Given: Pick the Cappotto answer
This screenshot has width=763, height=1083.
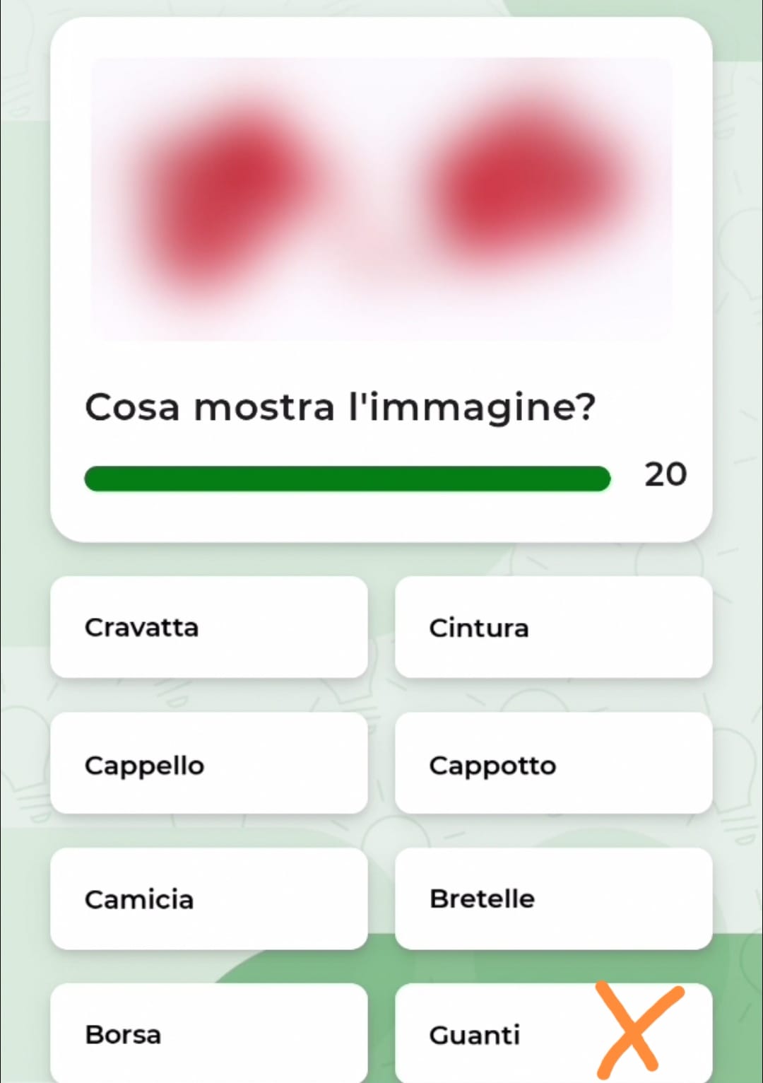Looking at the screenshot, I should pos(553,763).
